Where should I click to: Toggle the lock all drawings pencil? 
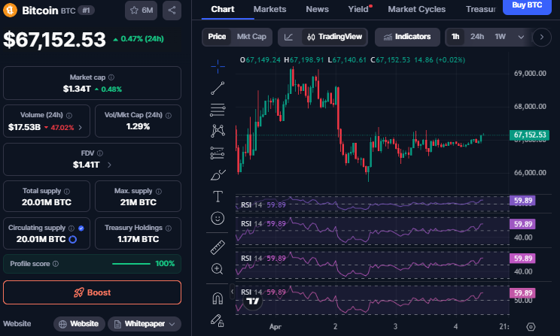pyautogui.click(x=217, y=320)
